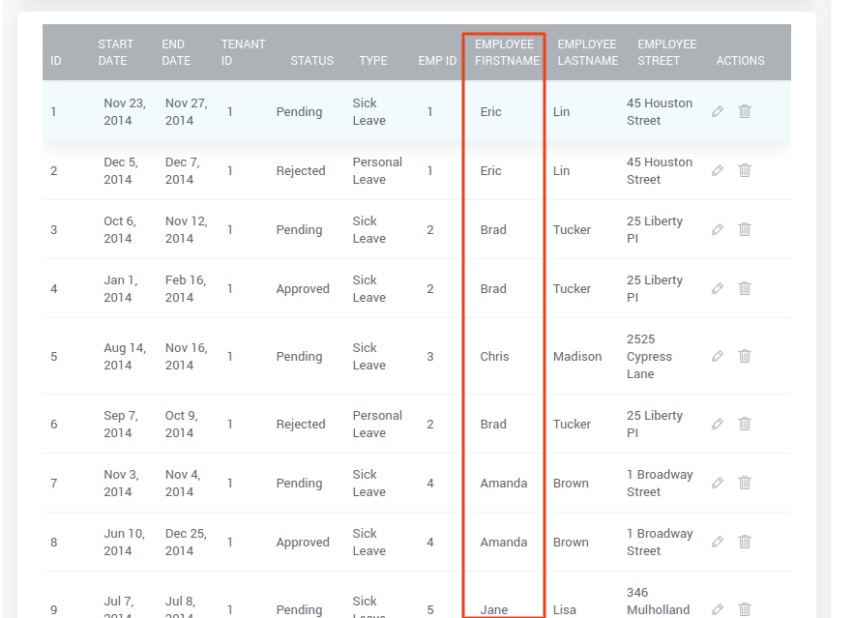Click the Status column header

pos(311,60)
